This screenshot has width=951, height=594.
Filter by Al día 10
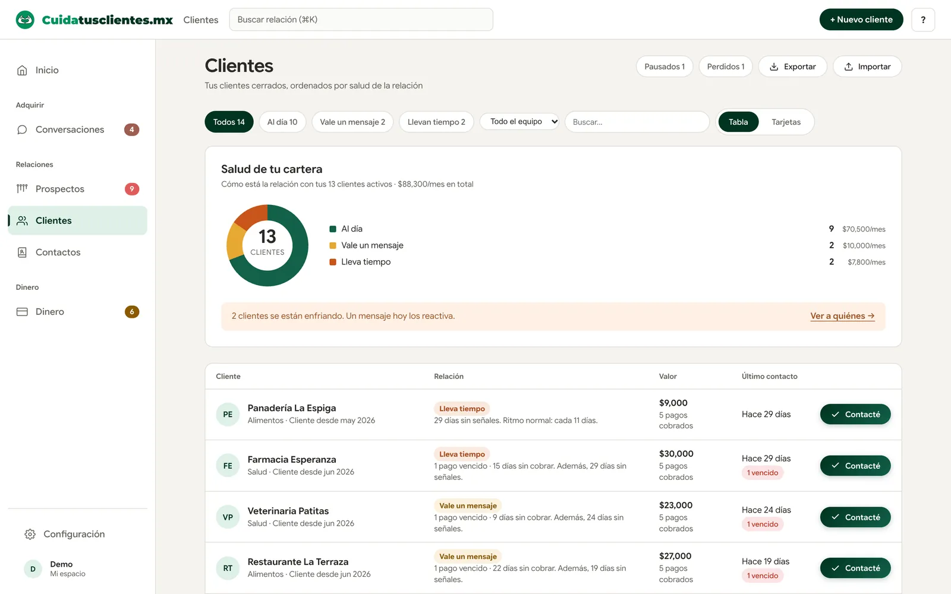282,122
